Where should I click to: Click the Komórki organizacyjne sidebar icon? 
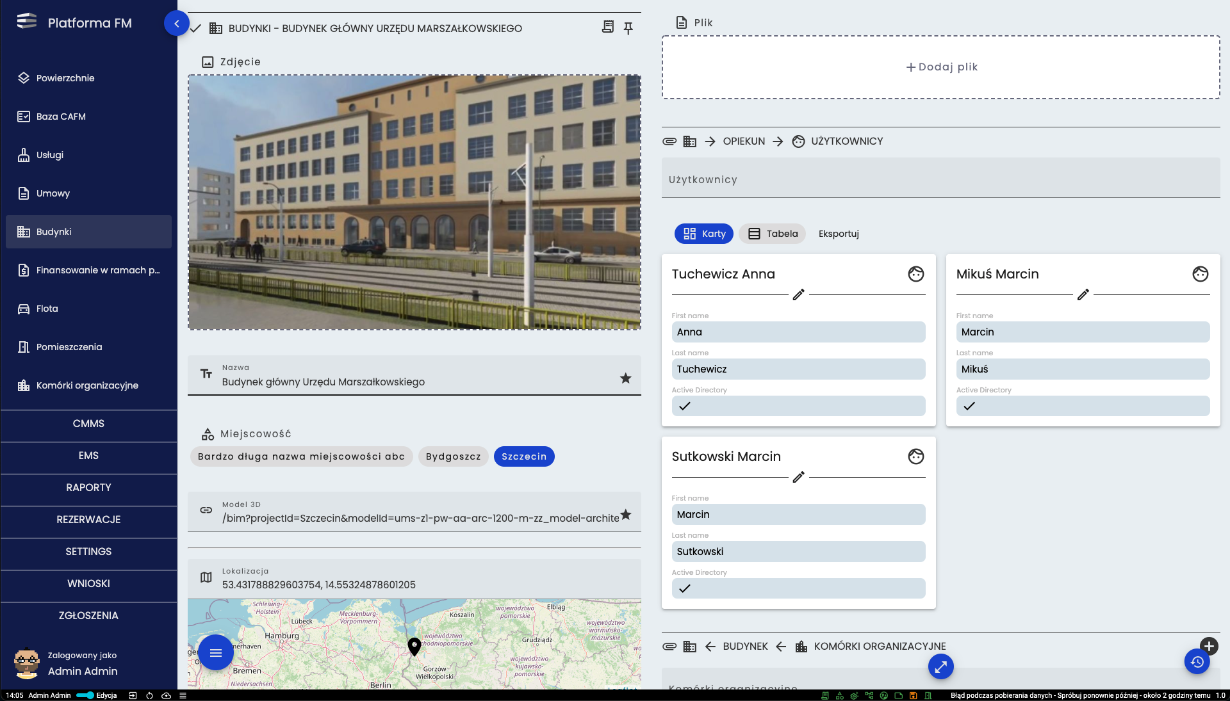pyautogui.click(x=24, y=385)
